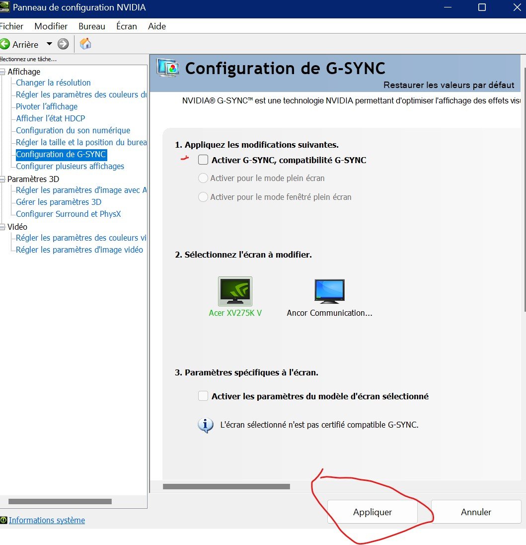The height and width of the screenshot is (545, 526).
Task: Select Configuration de G-SYNC in the tree
Action: (61, 154)
